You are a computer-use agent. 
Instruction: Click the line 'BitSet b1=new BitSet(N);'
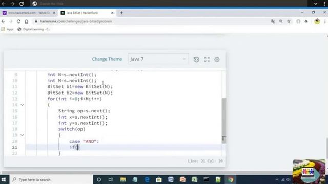pyautogui.click(x=80, y=87)
